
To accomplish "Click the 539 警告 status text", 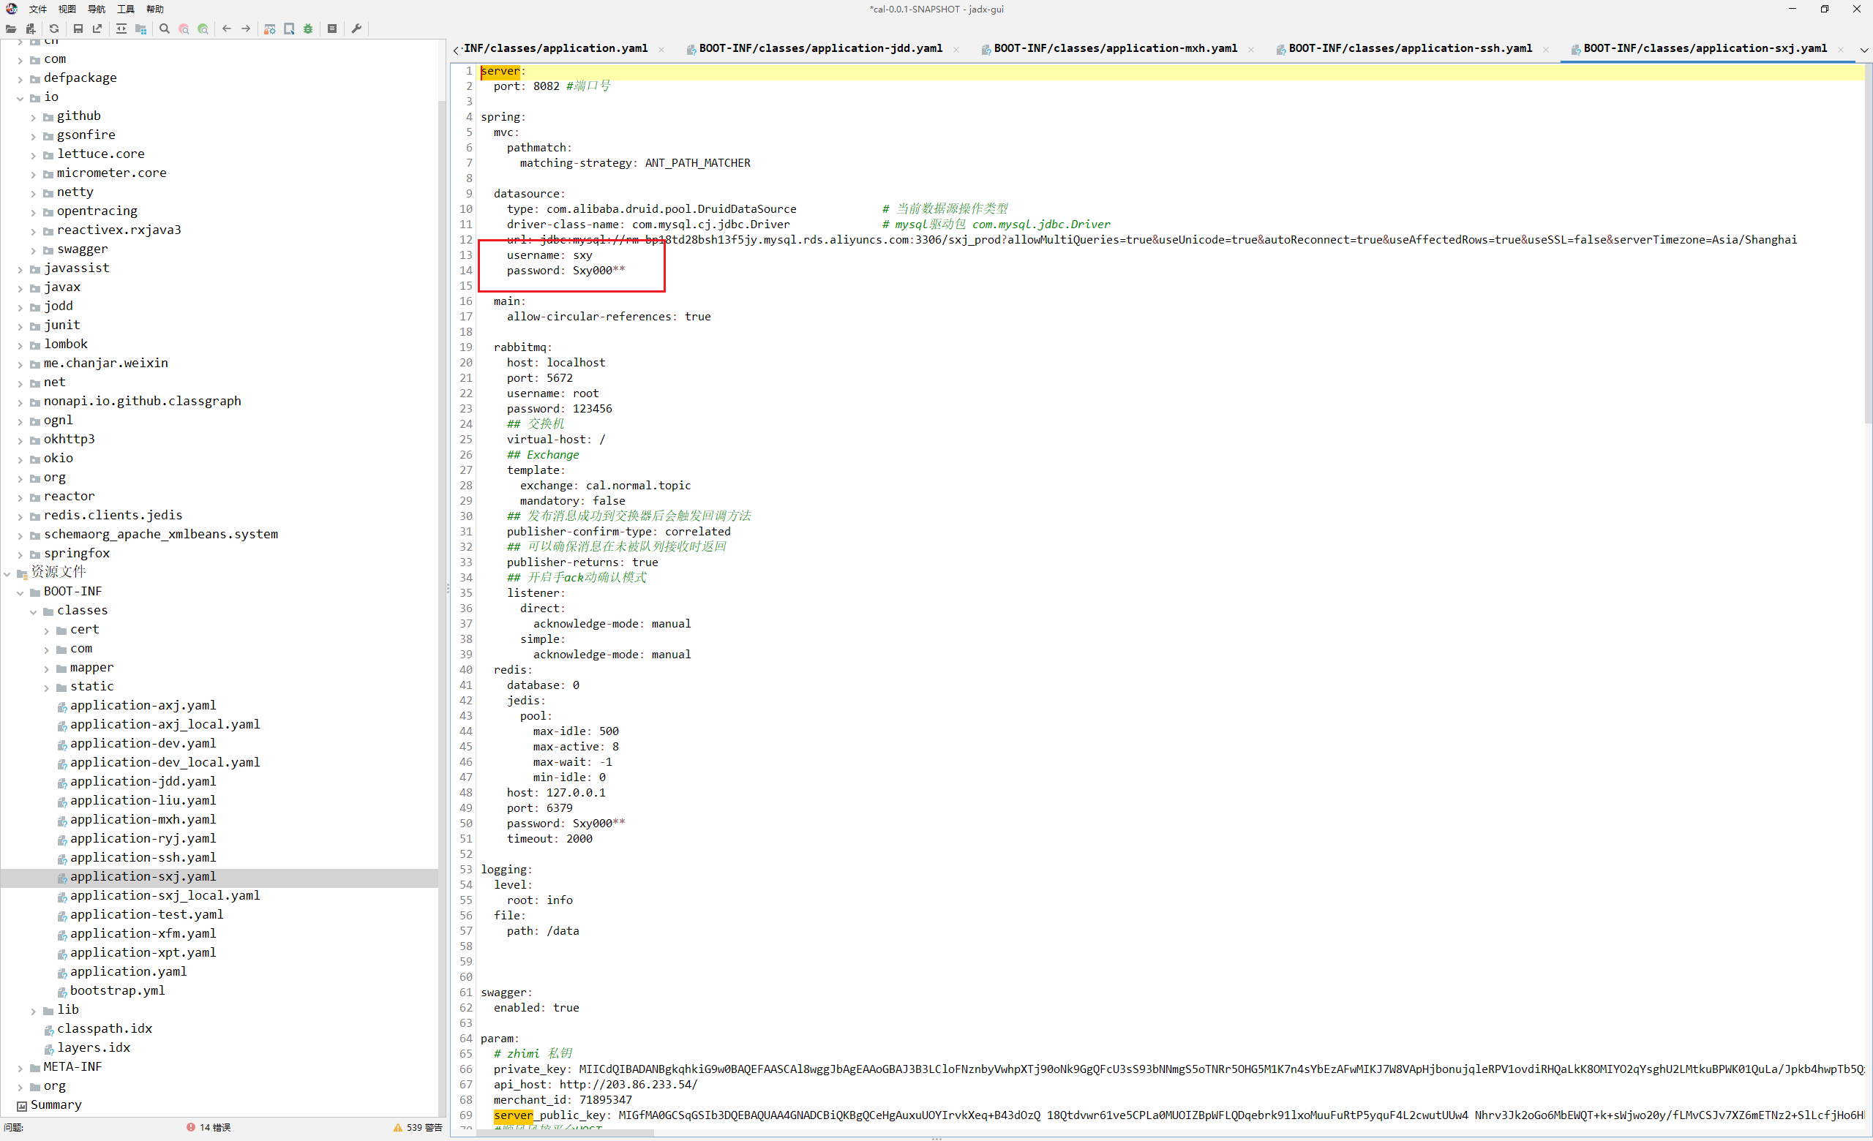I will 424,1127.
